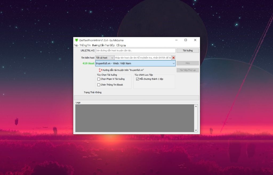273x175 pixels.
Task: Minimize the GetTextFromHtml window
Action: coord(176,40)
